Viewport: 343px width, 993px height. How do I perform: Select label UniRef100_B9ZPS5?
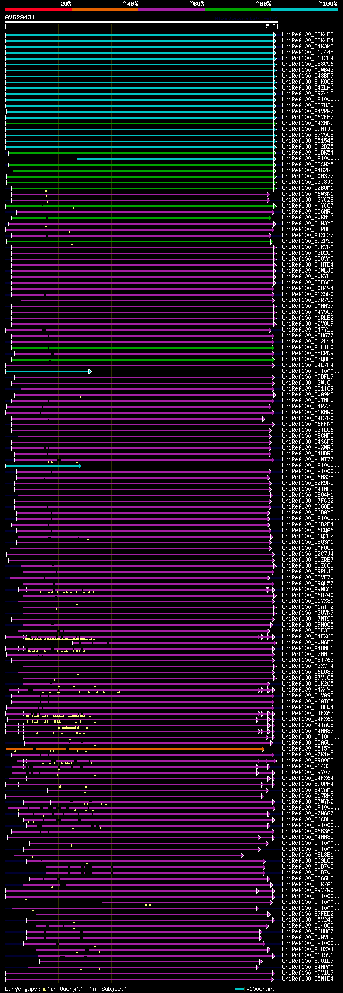click(x=308, y=241)
